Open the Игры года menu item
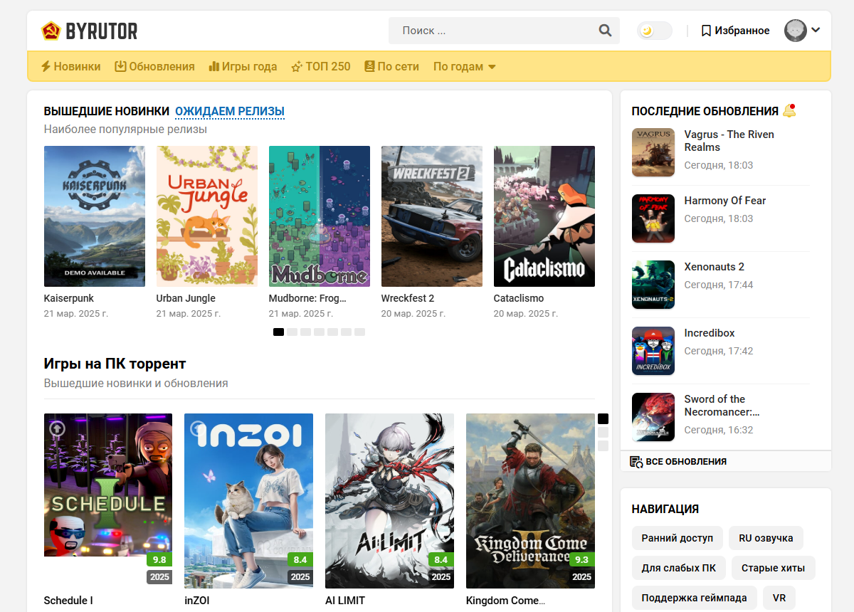The image size is (854, 612). point(243,66)
